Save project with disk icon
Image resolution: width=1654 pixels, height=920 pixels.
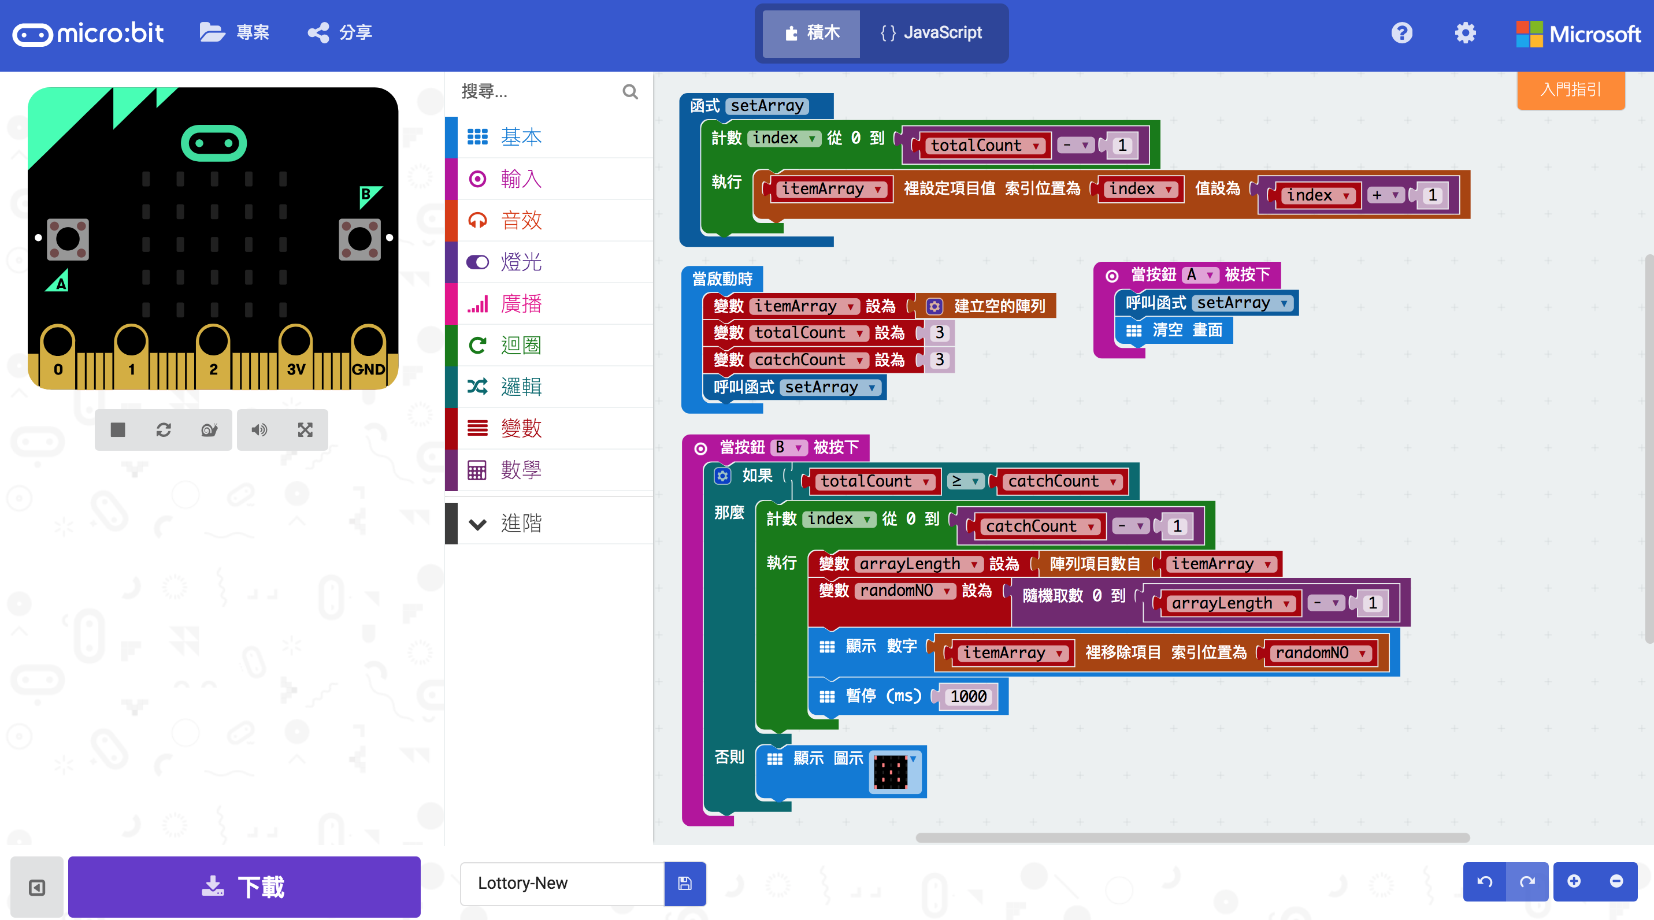(x=685, y=884)
